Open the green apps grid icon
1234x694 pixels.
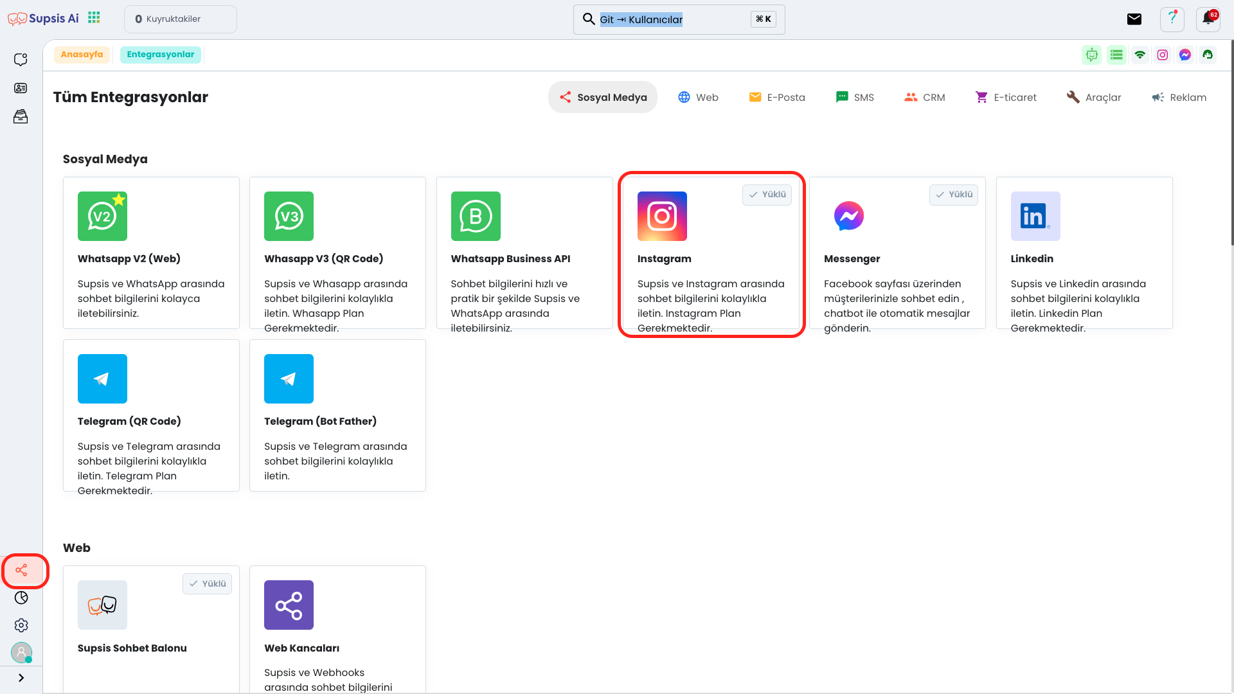94,17
